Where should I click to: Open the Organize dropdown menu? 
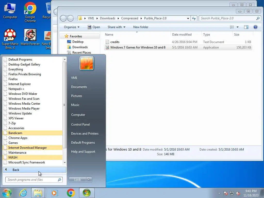(72, 27)
